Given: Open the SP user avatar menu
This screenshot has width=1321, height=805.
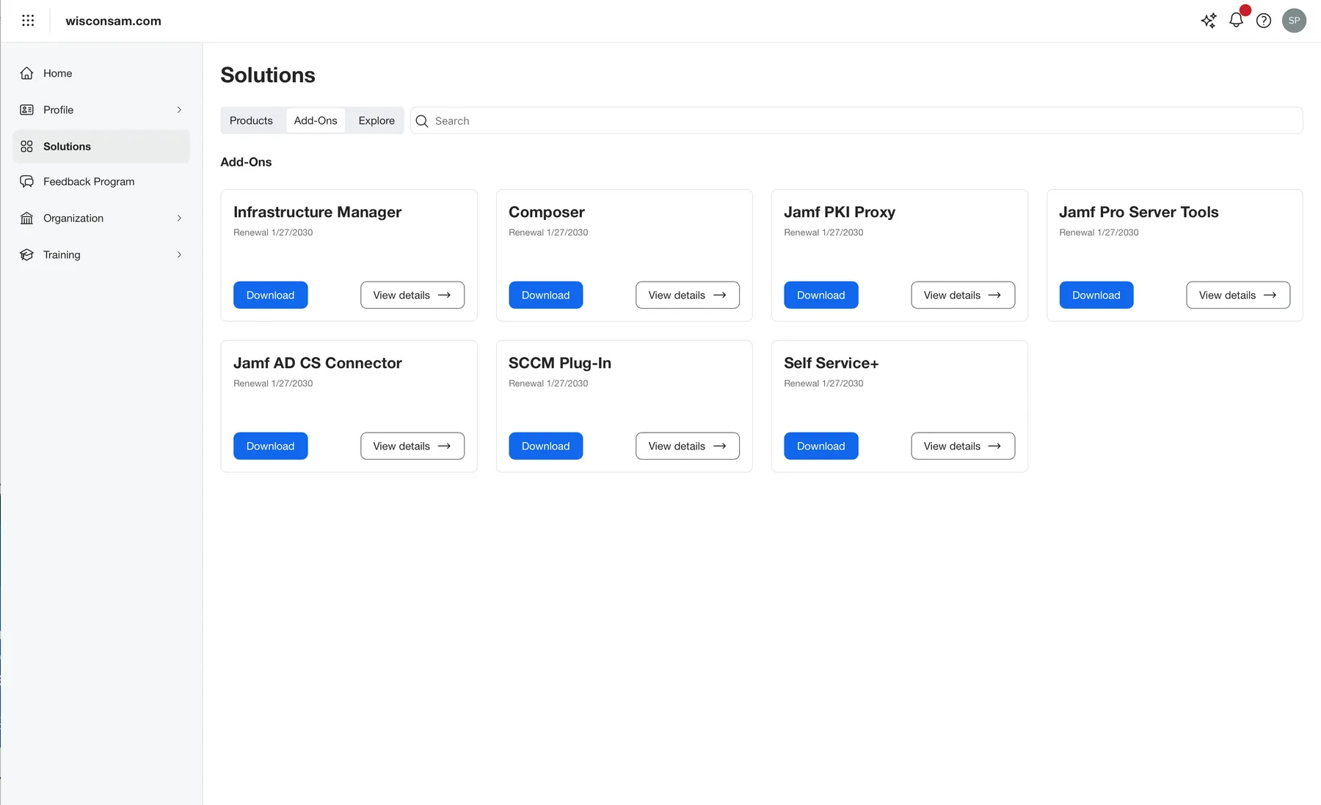Looking at the screenshot, I should pos(1294,21).
